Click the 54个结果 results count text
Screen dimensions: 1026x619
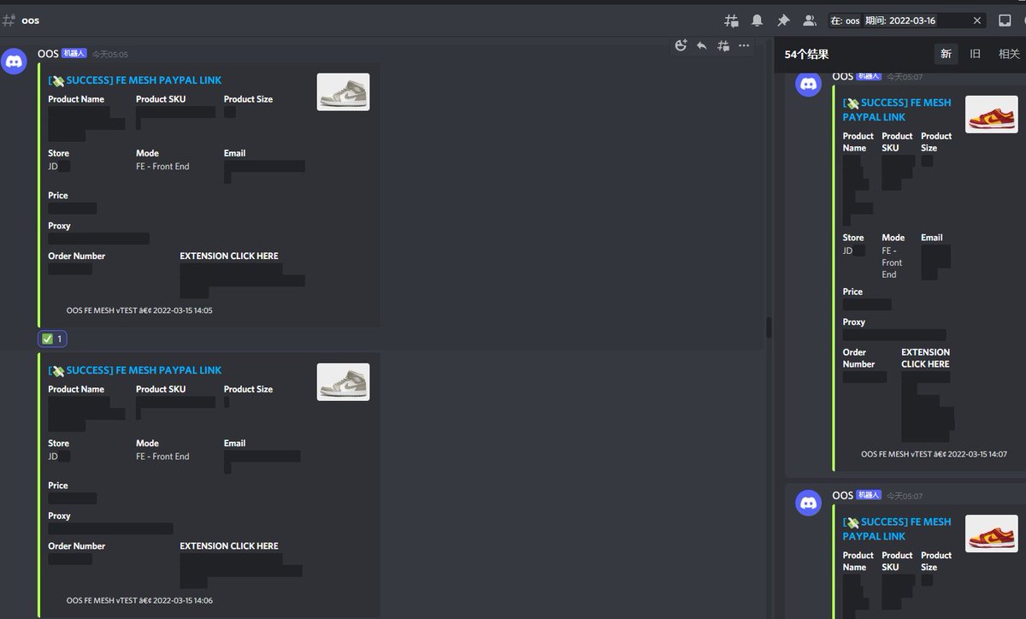(806, 54)
